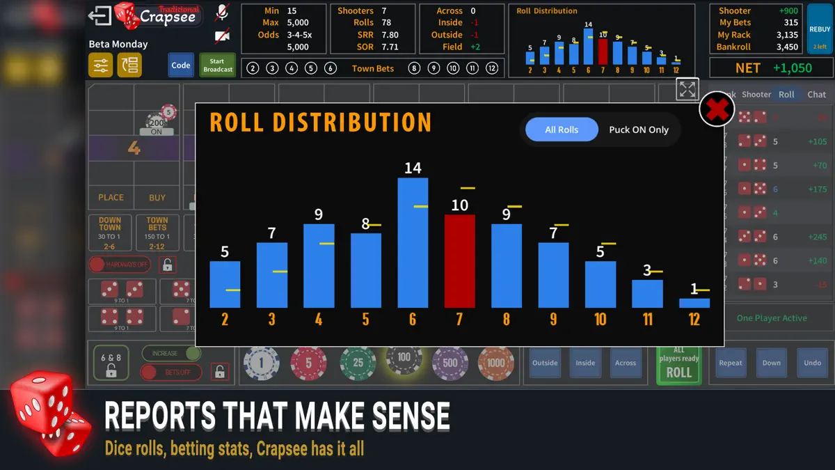Switch to the Chat tab
The image size is (835, 470).
(817, 95)
